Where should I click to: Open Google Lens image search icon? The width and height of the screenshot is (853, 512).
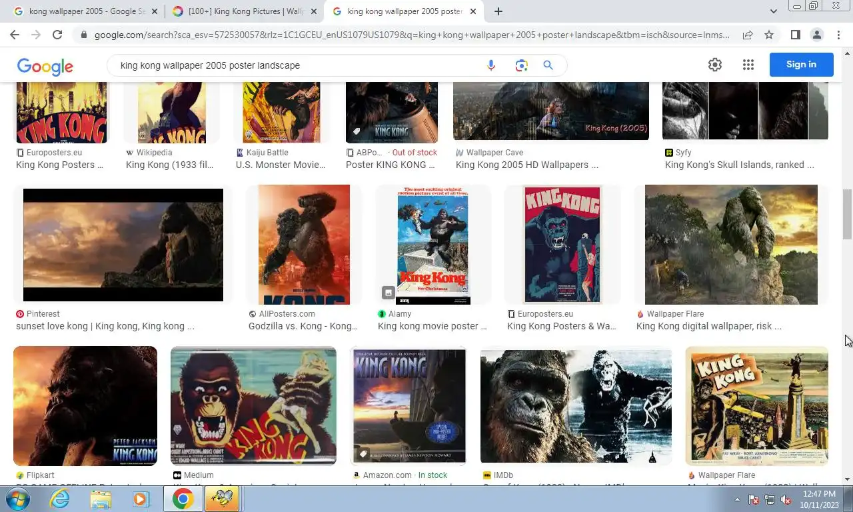(x=521, y=65)
